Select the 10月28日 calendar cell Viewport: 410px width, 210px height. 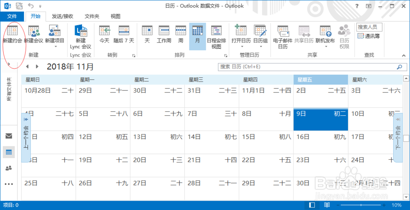click(x=49, y=96)
